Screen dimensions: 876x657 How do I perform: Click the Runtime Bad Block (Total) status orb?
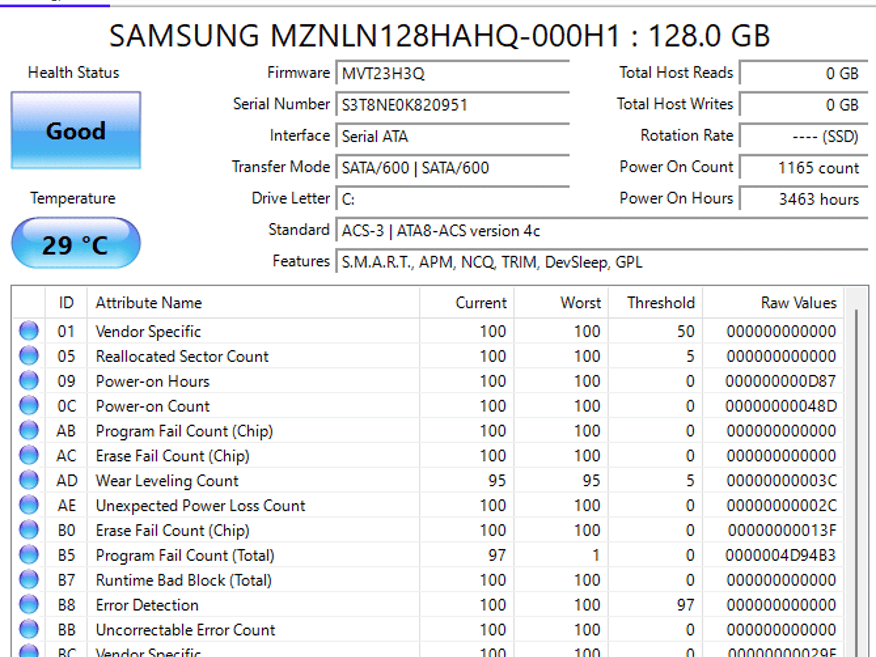point(29,579)
